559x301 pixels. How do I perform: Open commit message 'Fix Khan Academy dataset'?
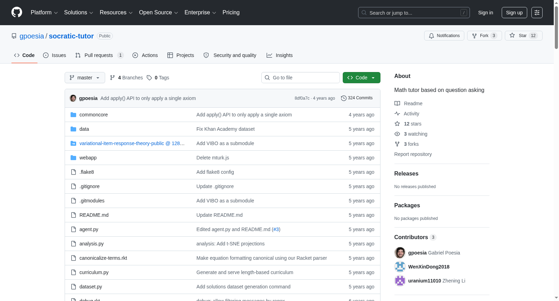225,129
